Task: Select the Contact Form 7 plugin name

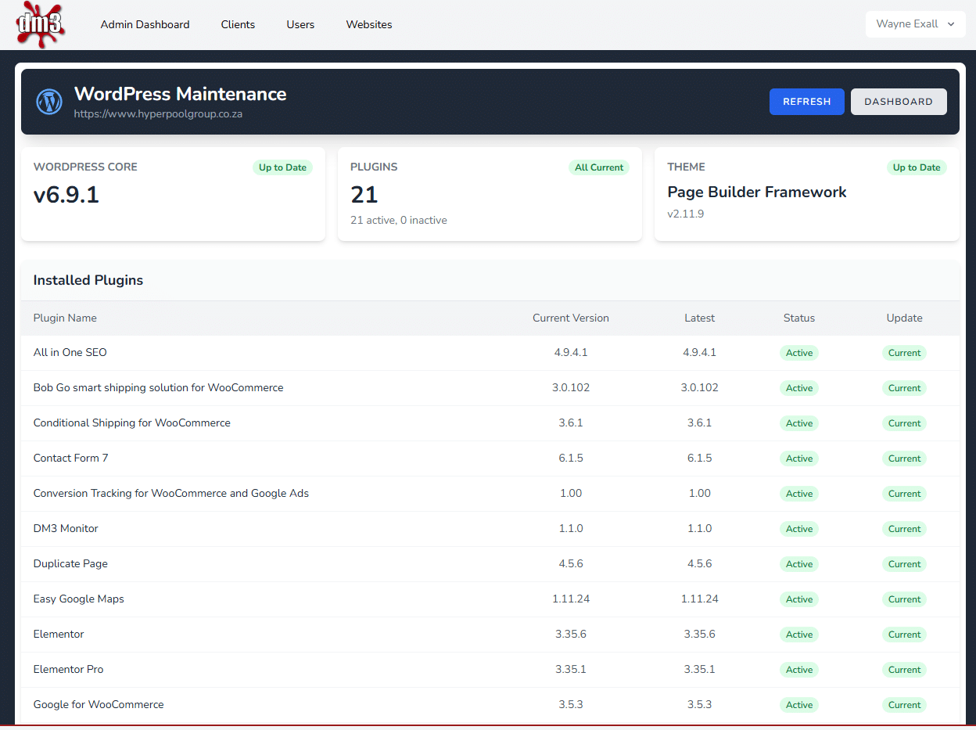Action: (71, 458)
